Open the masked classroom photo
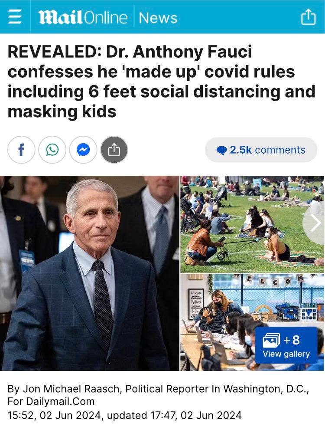Image resolution: width=325 pixels, height=433 pixels. coord(252,322)
